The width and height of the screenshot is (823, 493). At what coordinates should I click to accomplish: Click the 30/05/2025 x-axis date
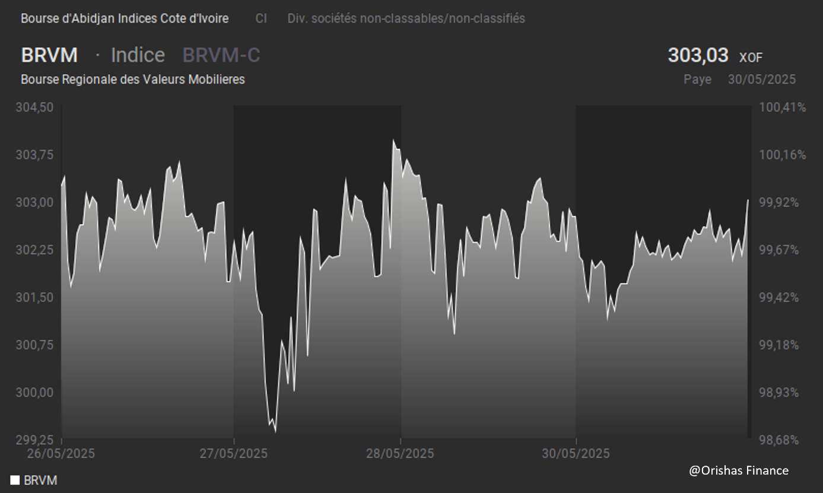pos(576,454)
